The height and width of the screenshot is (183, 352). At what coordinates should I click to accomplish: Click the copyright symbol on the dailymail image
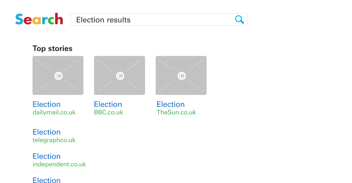[x=58, y=76]
